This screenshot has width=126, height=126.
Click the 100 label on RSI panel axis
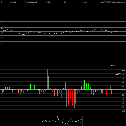[2, 23]
